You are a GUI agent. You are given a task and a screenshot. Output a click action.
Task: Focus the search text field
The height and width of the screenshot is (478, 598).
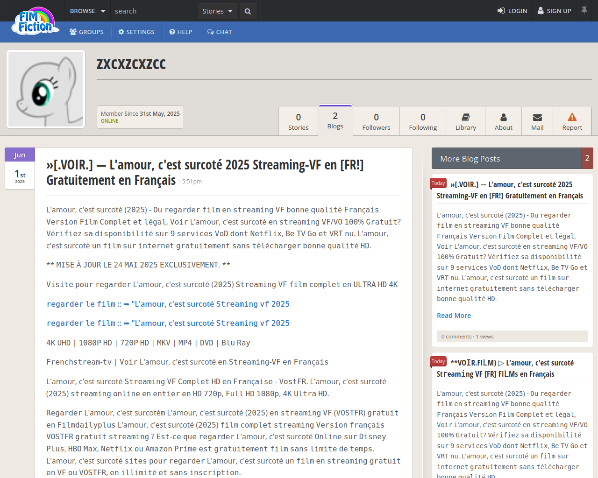coord(154,11)
